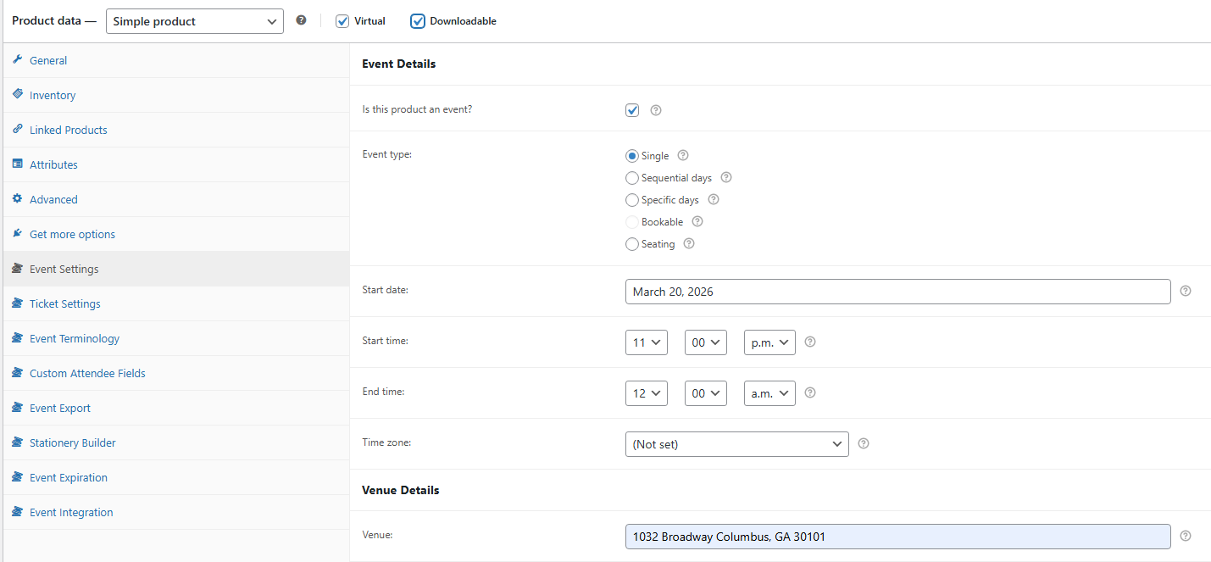Open the Inventory tab
1211x562 pixels.
tap(176, 95)
